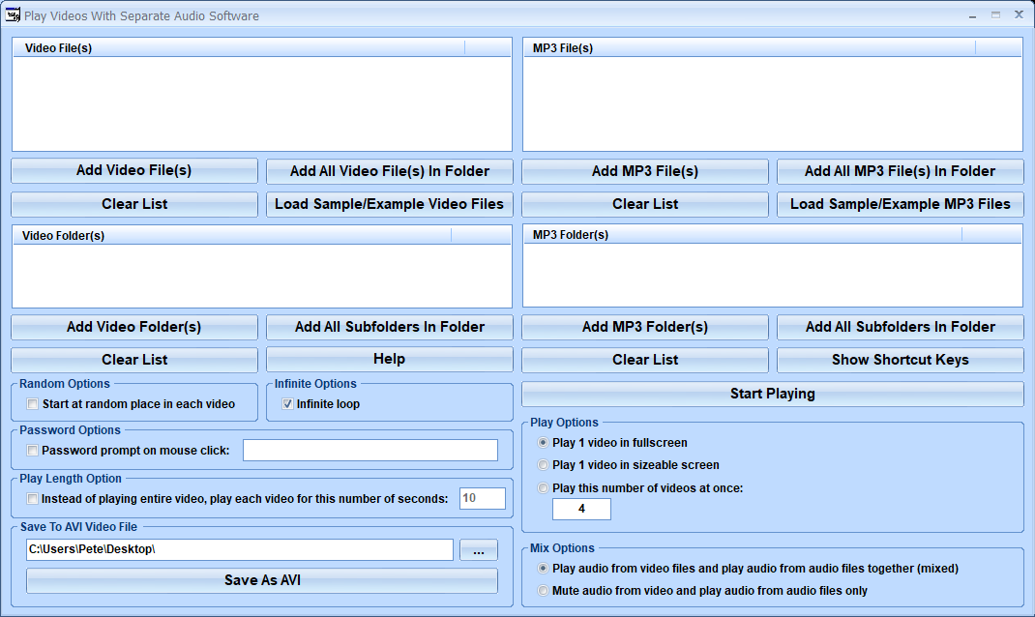The image size is (1035, 617).
Task: Click Video File(s) column header
Action: (x=239, y=48)
